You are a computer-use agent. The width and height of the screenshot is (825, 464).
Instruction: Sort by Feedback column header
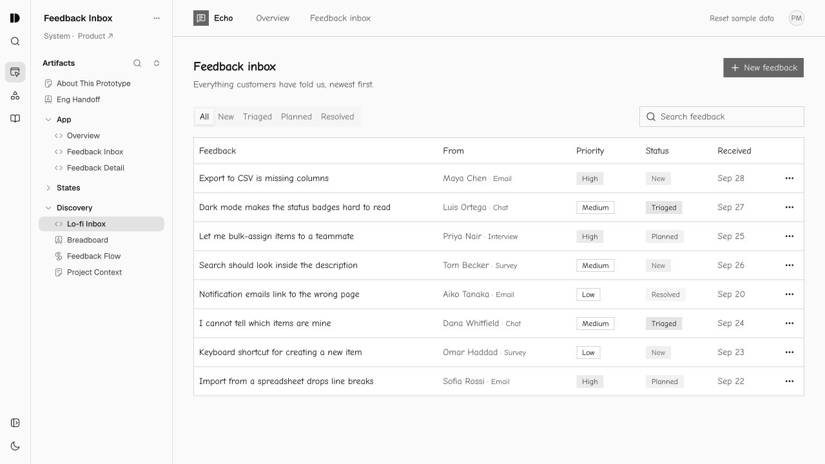(218, 151)
